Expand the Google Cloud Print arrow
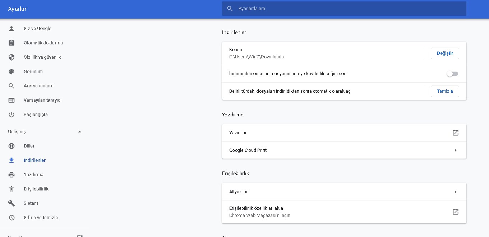Screen dimensions: 489x237 coord(456,150)
